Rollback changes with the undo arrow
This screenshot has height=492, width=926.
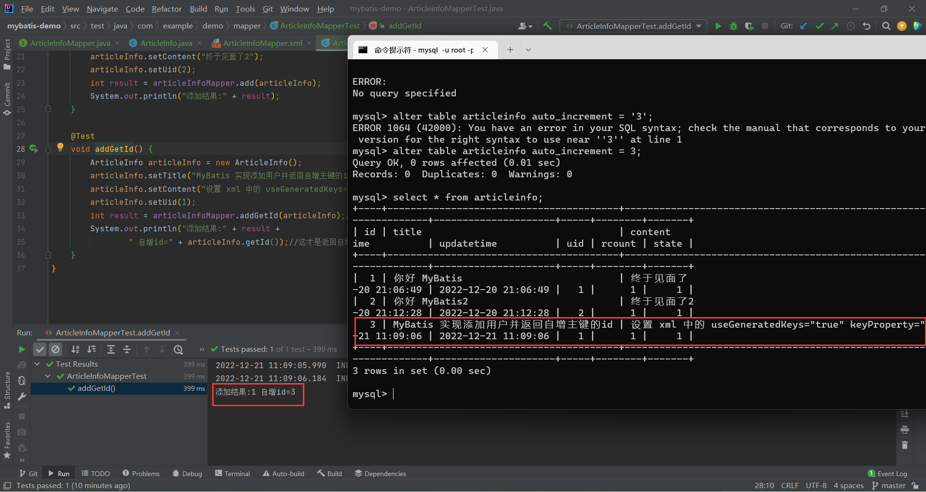[x=867, y=26]
